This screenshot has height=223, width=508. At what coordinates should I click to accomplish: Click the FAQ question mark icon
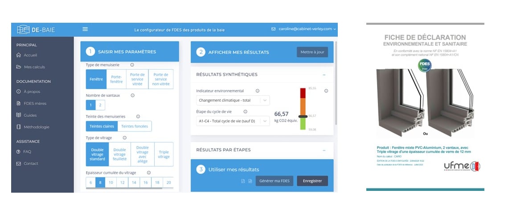click(18, 152)
